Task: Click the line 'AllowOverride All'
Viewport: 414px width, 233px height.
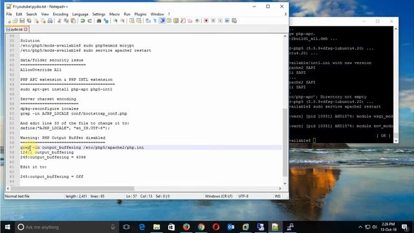Action: pyautogui.click(x=41, y=70)
